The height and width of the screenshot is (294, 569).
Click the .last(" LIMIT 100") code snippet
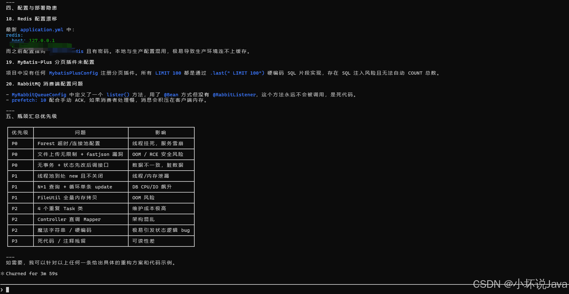click(237, 73)
